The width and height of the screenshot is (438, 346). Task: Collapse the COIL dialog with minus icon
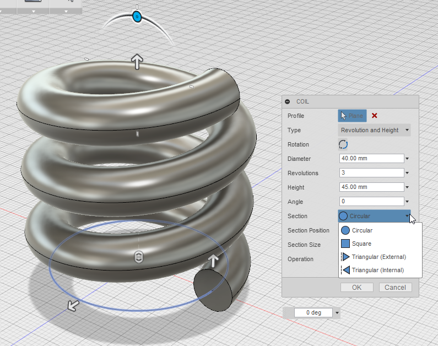point(288,101)
